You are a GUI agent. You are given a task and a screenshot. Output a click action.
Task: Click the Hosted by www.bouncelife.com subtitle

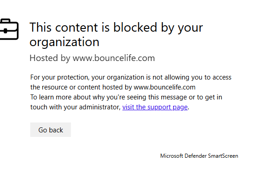click(x=92, y=58)
